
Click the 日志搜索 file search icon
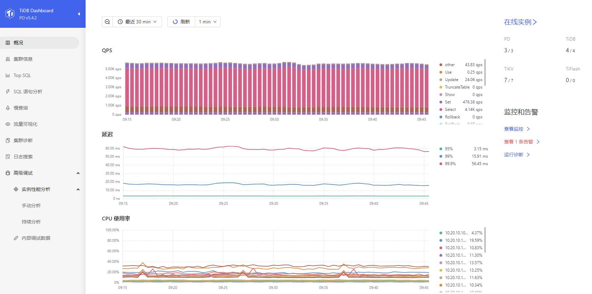point(8,157)
